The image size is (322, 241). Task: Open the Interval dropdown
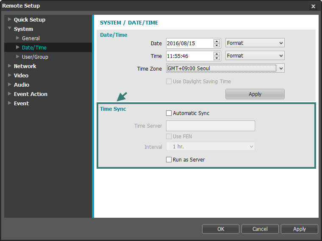[x=211, y=147]
